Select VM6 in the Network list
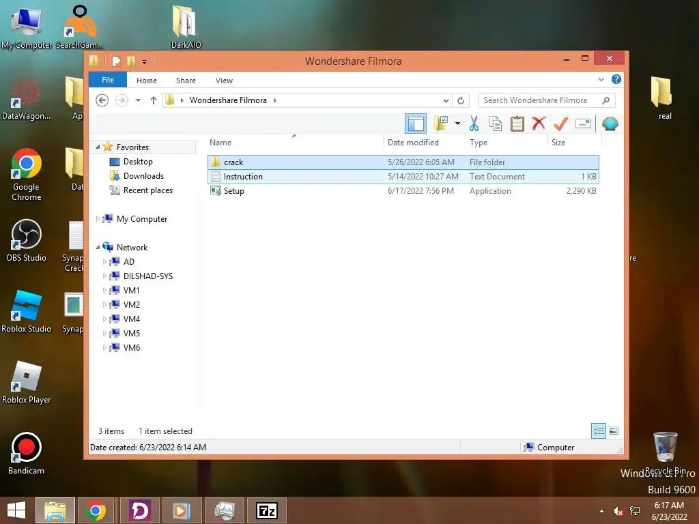 click(132, 347)
